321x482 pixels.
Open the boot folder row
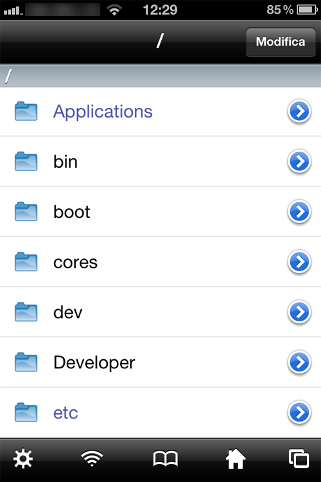pyautogui.click(x=160, y=211)
